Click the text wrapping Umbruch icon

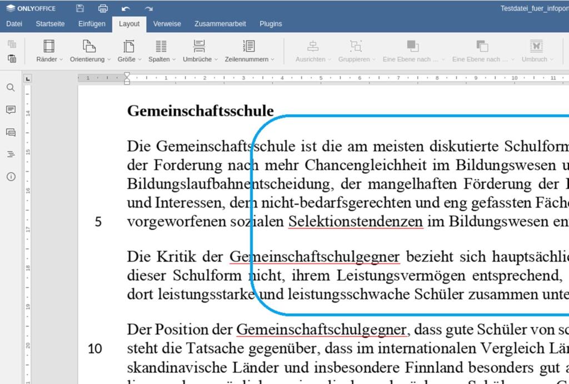(536, 47)
